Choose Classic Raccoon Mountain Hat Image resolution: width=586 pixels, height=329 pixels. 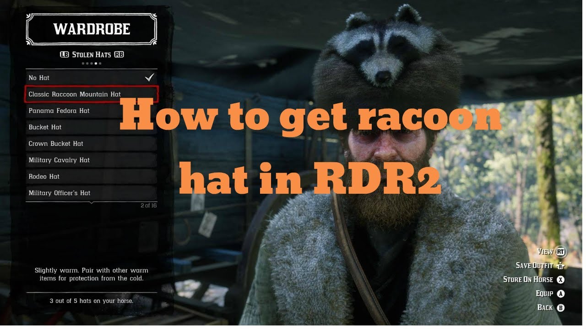(x=92, y=94)
